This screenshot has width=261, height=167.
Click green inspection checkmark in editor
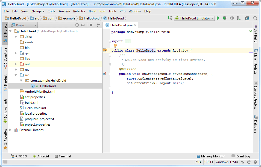251,31
